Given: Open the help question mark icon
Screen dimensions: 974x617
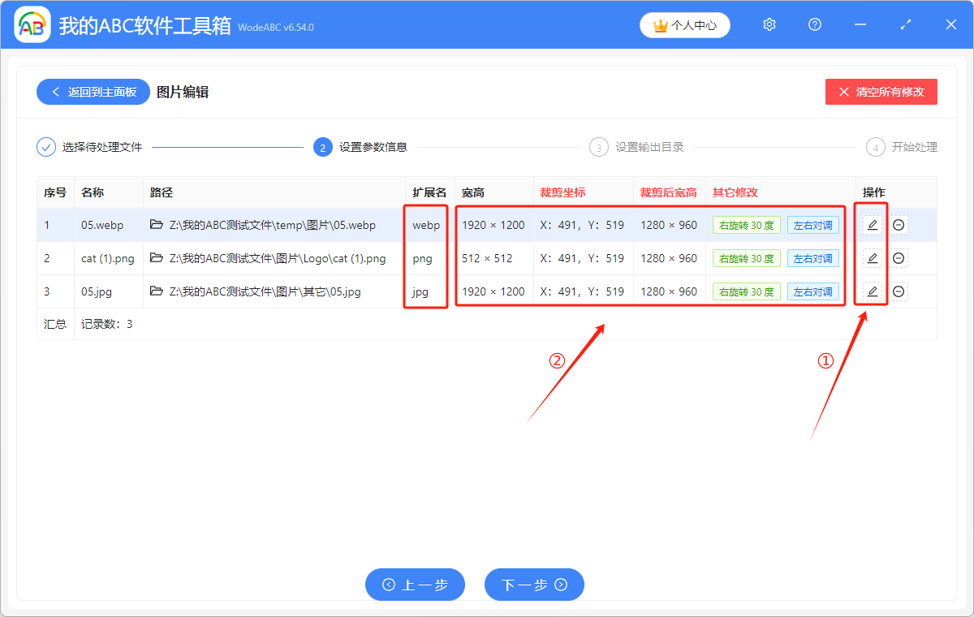Looking at the screenshot, I should [x=815, y=25].
